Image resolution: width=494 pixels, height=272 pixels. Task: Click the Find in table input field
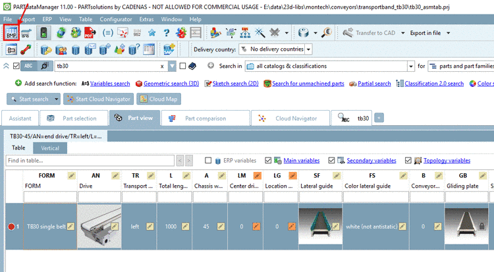[90, 161]
